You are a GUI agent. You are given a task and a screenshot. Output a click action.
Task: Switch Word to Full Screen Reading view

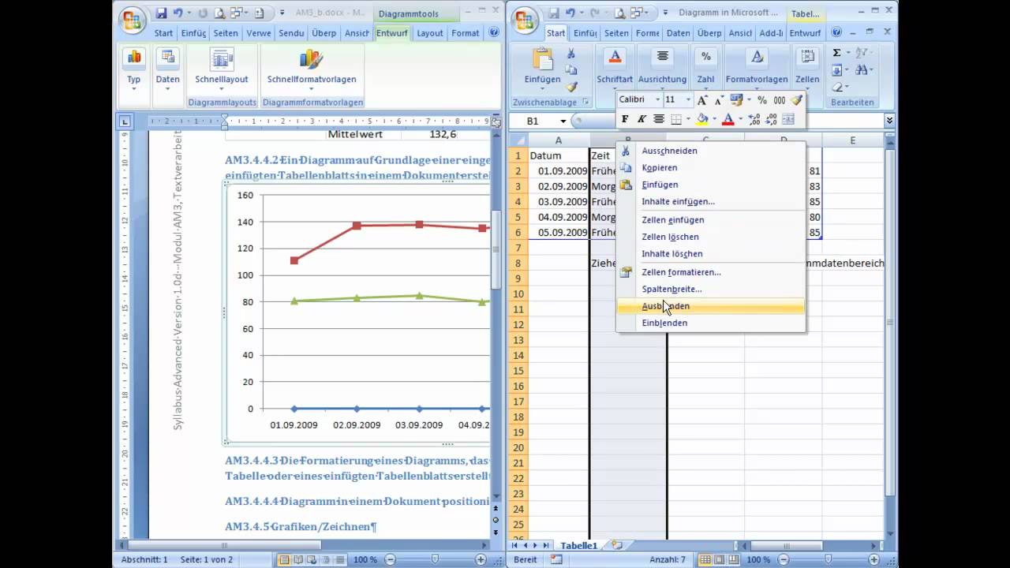tap(299, 559)
